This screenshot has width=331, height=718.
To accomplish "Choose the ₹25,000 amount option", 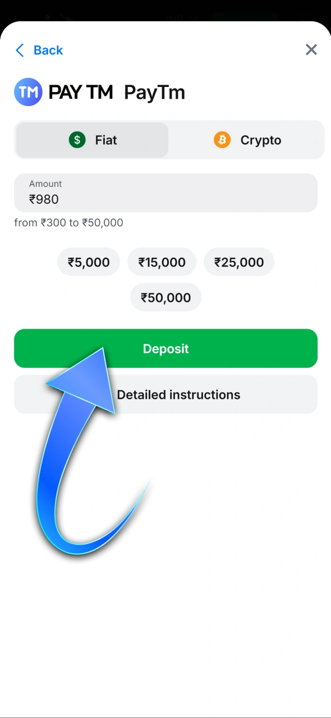I will point(239,262).
